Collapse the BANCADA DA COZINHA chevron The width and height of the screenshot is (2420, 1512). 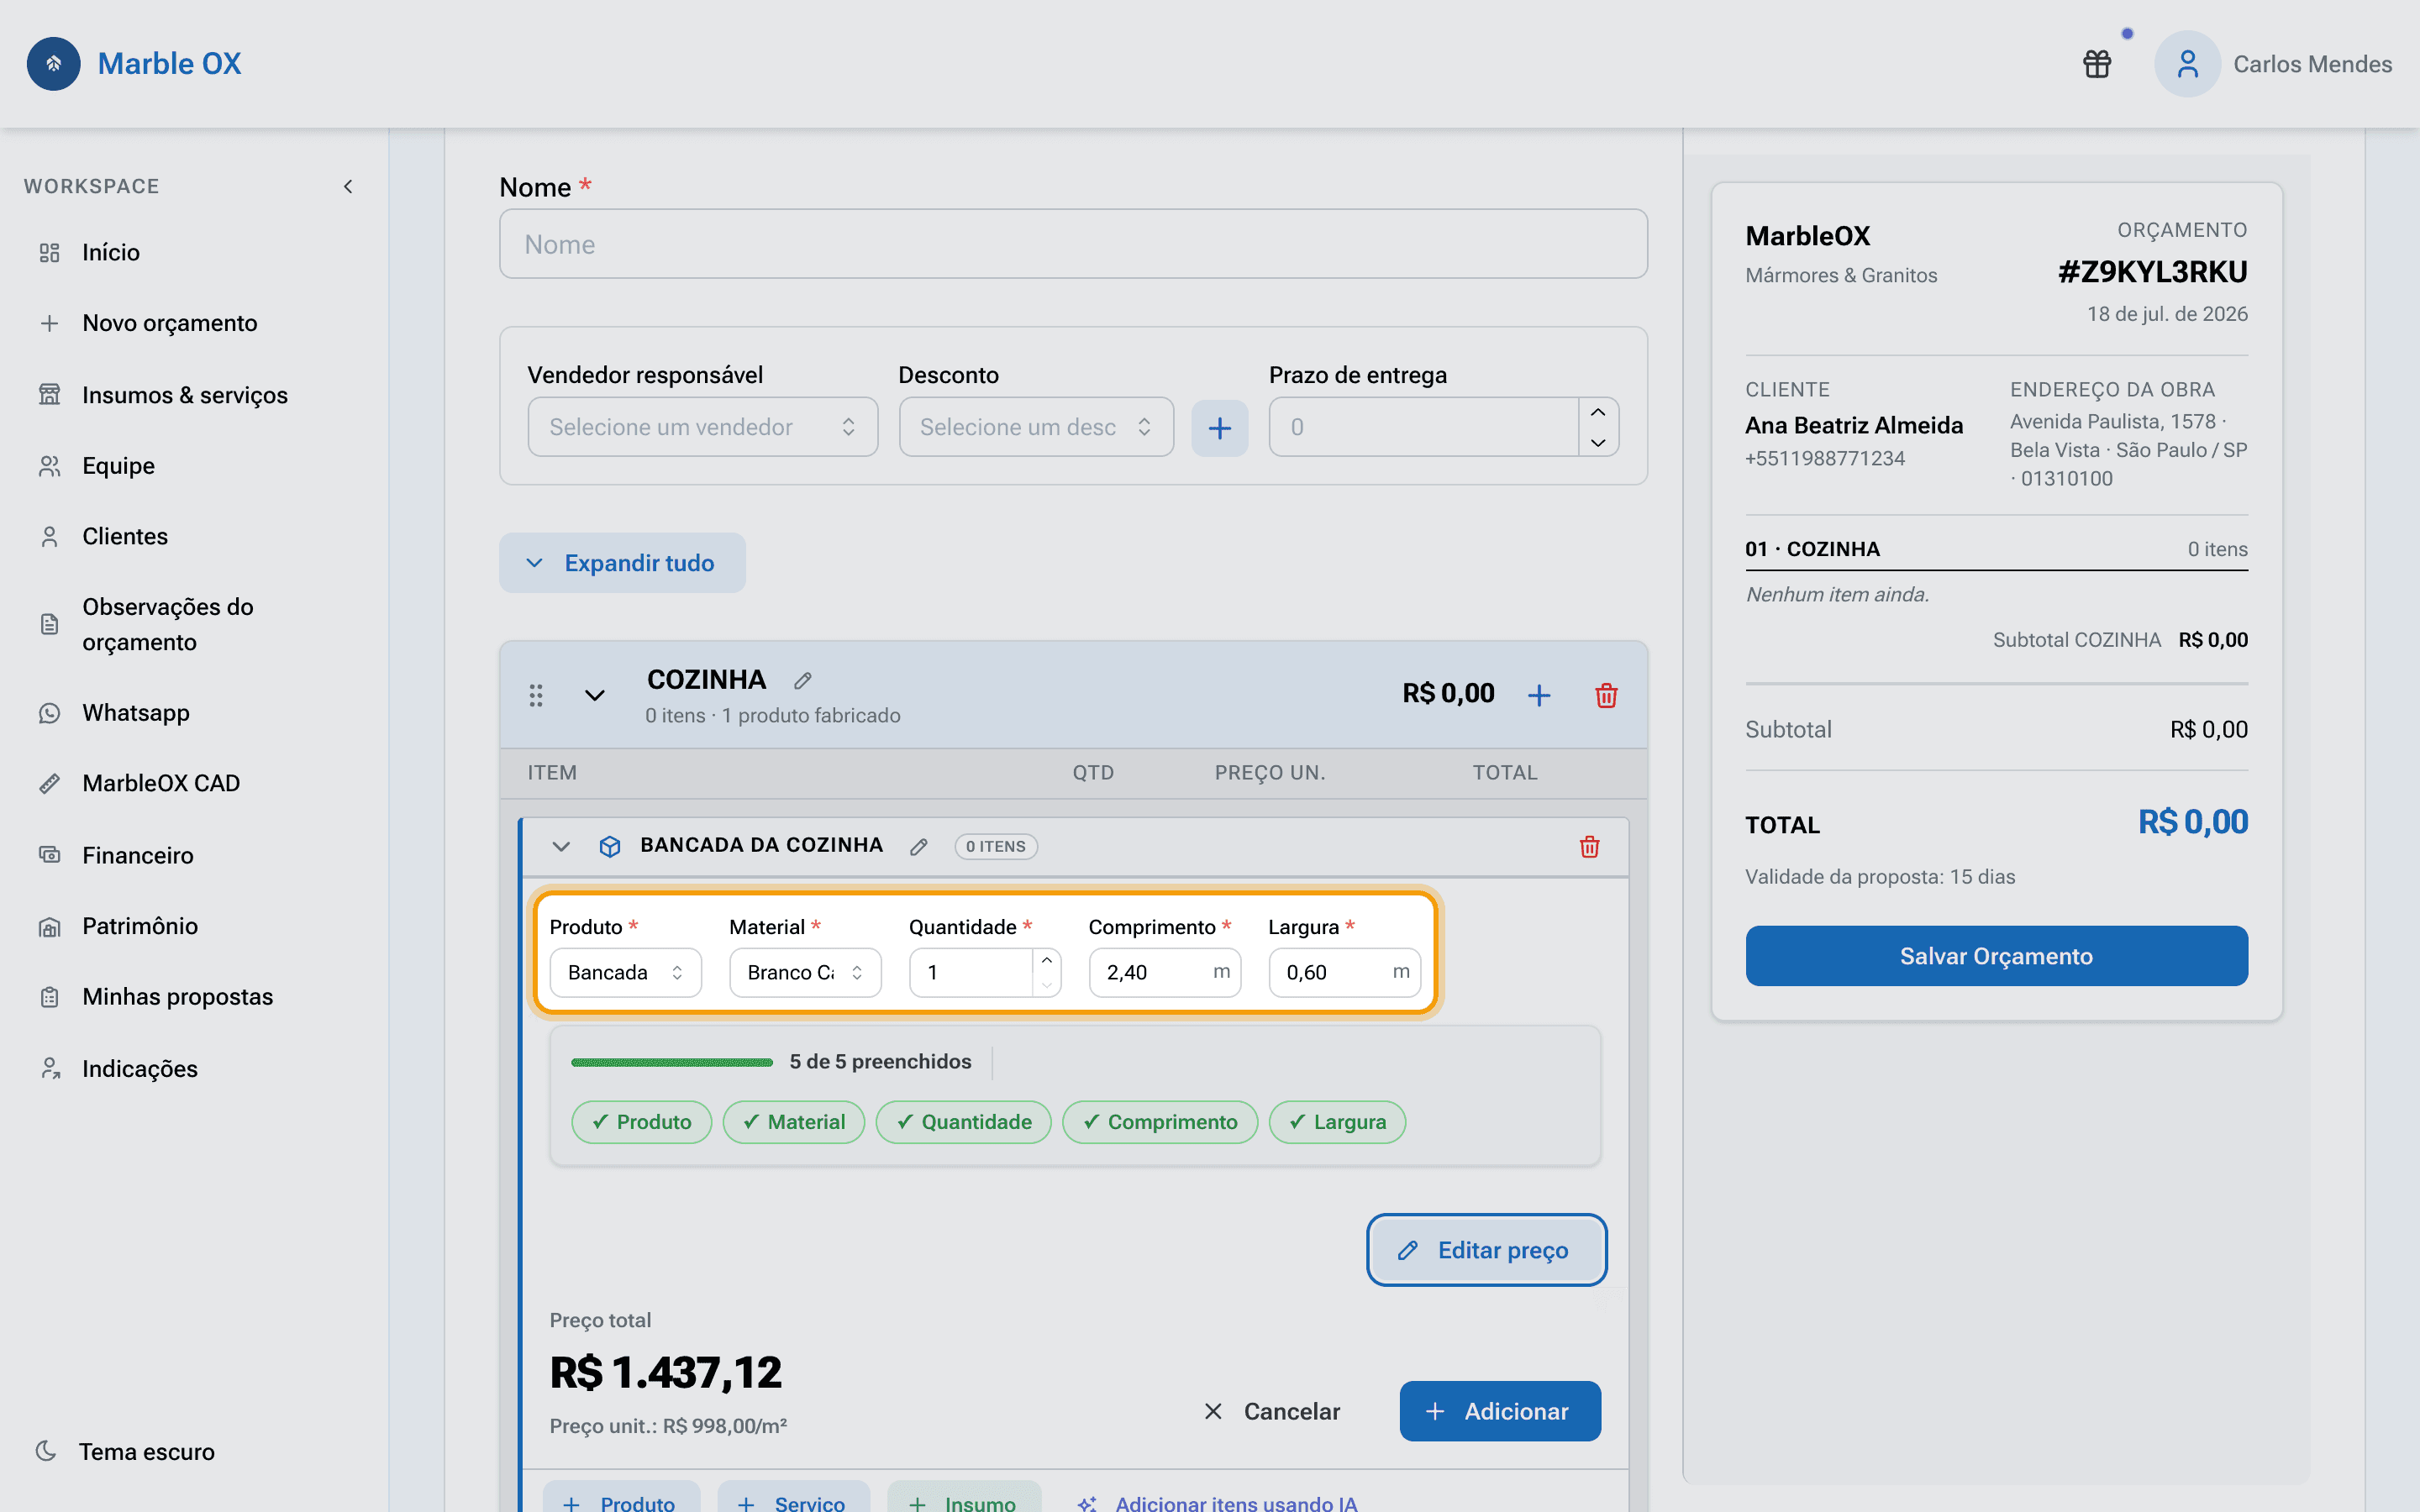coord(561,847)
